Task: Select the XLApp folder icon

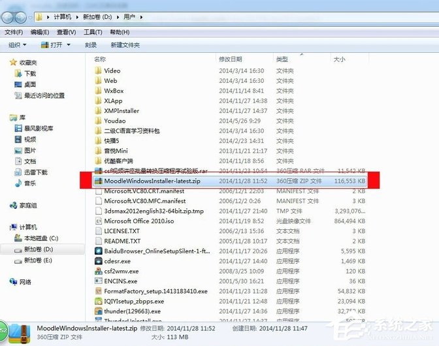Action: (x=98, y=101)
